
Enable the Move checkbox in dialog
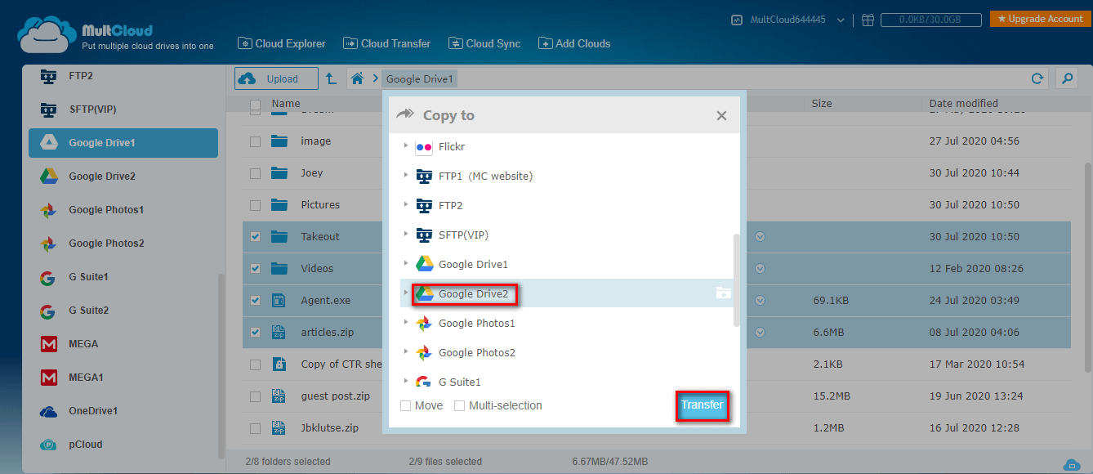click(x=406, y=405)
